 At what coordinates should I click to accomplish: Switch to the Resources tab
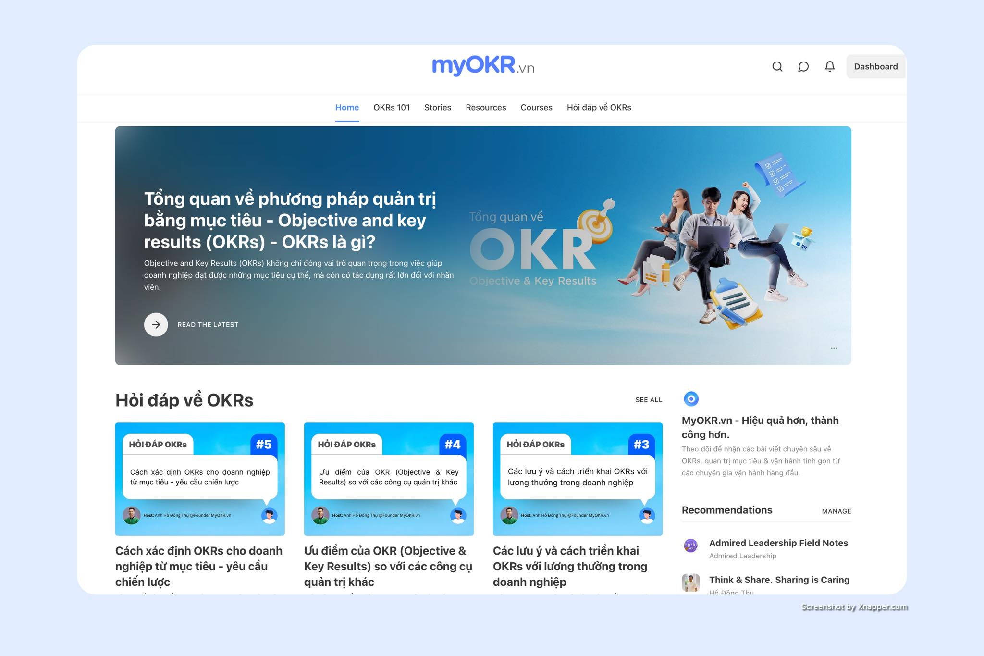tap(486, 107)
